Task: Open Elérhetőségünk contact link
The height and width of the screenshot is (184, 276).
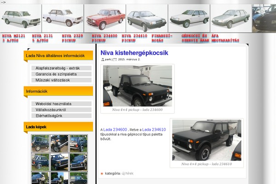Action: tap(62, 116)
